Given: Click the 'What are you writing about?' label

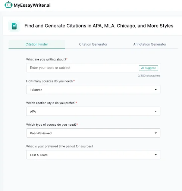Looking at the screenshot, I should 47,59.
